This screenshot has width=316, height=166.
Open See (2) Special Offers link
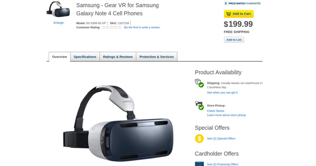point(221,138)
